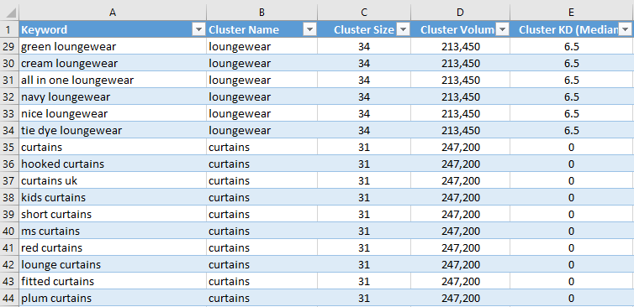The image size is (634, 307).
Task: Click the 'Keyword' header cell
Action: pos(113,29)
